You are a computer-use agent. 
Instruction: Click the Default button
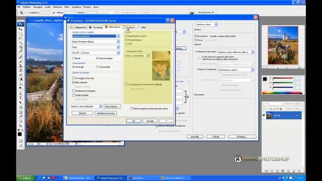click(x=82, y=113)
